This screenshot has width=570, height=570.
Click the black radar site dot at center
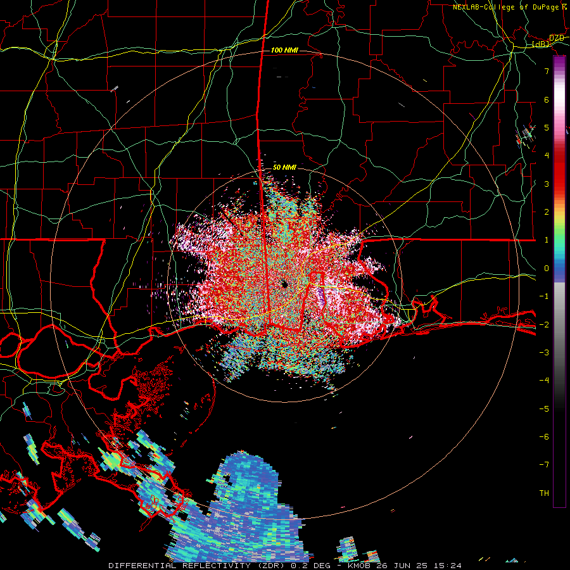[x=284, y=284]
